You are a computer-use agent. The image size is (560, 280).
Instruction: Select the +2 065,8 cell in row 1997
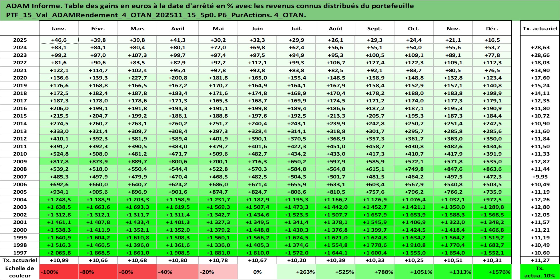(x=59, y=253)
